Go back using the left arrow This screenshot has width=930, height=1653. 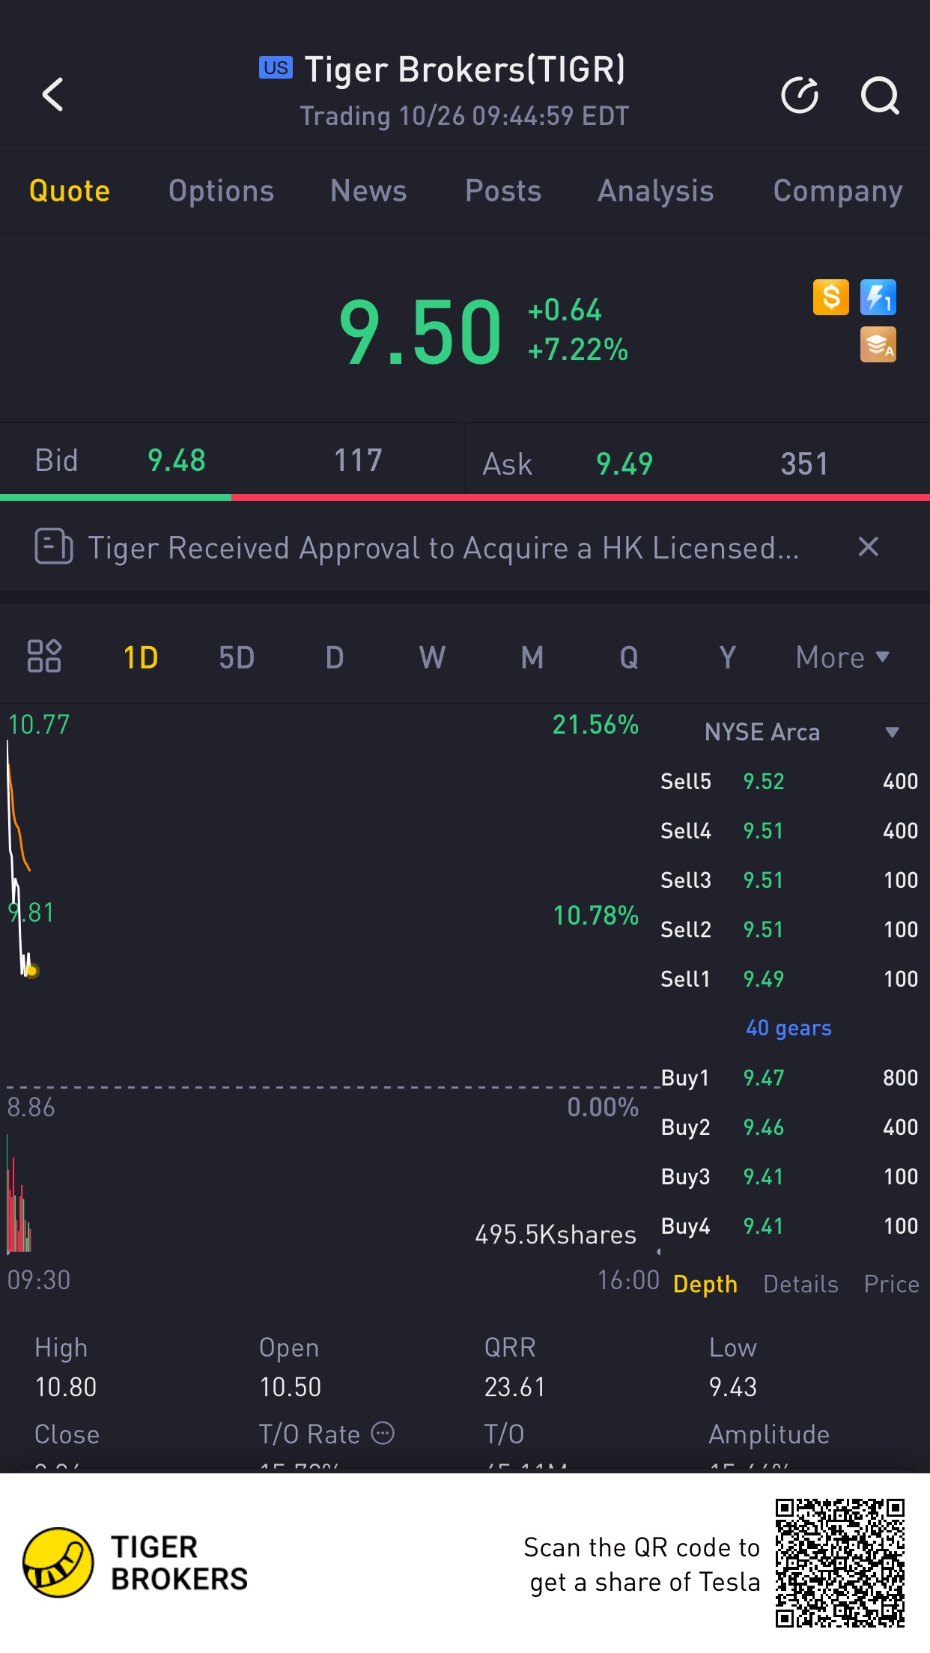click(52, 95)
